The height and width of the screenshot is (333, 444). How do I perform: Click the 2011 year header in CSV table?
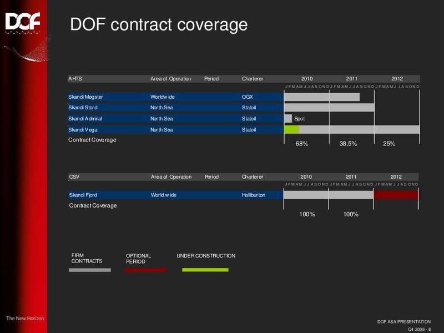pyautogui.click(x=351, y=176)
